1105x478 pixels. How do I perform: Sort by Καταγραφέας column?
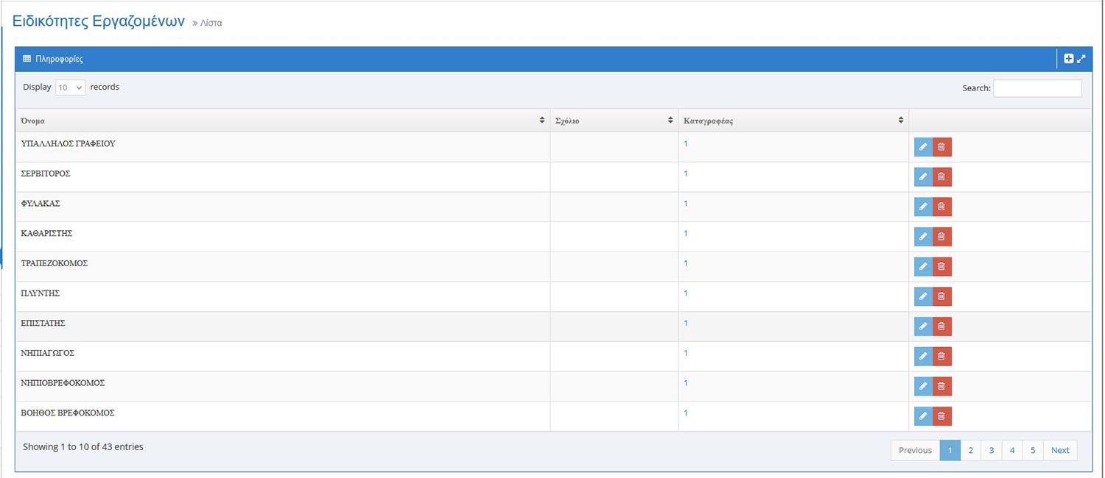793,121
